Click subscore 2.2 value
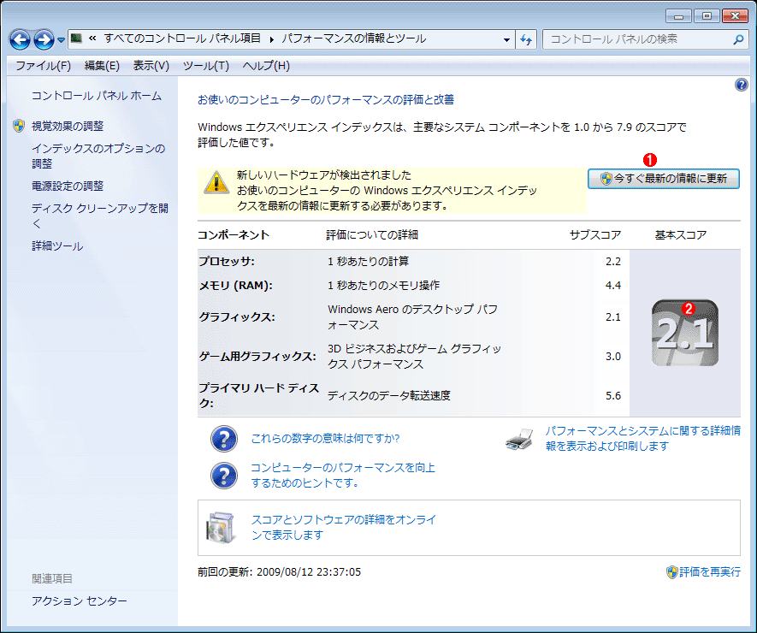 coord(613,262)
